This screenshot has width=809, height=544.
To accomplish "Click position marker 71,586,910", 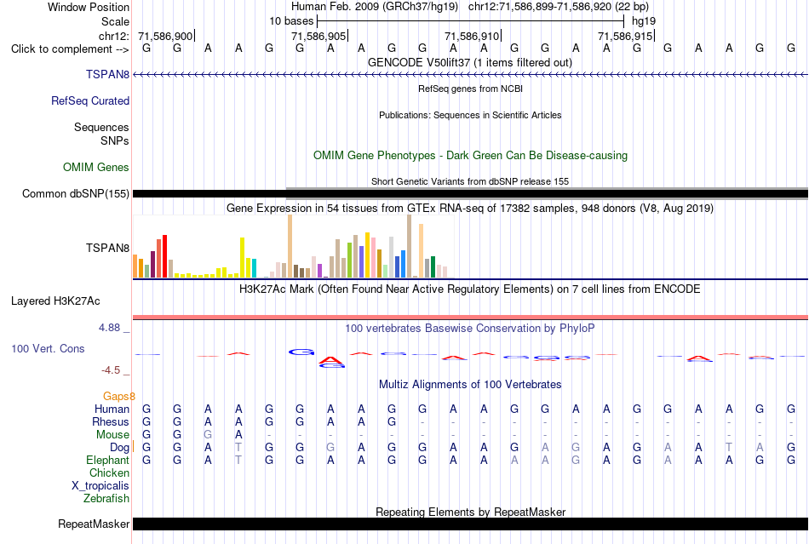I will pyautogui.click(x=472, y=36).
